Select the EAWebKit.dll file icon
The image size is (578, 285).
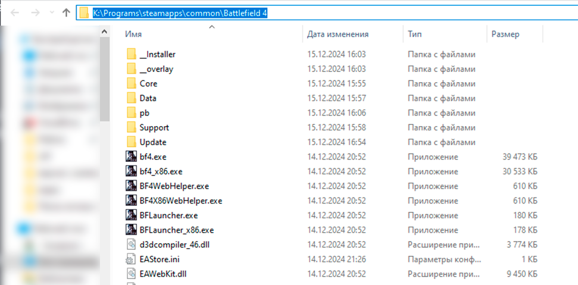[x=131, y=274]
